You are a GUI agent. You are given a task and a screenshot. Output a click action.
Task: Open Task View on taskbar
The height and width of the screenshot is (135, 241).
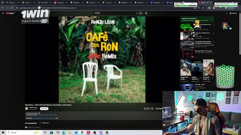click(45, 132)
